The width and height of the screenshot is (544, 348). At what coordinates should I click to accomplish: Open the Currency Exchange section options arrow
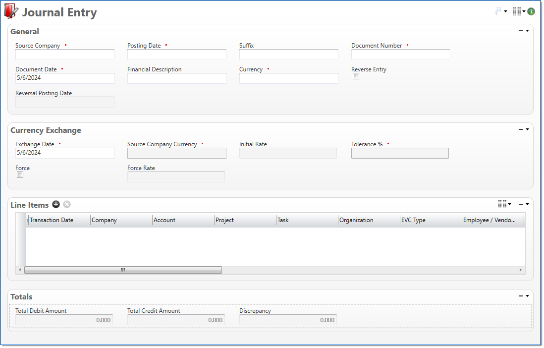(x=528, y=130)
